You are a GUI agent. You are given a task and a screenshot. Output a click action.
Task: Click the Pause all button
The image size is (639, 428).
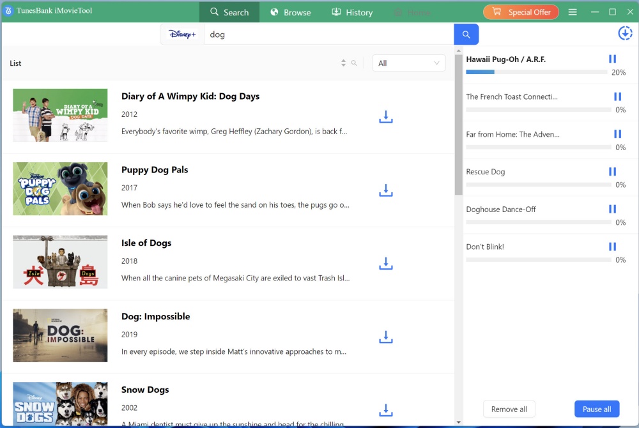[596, 409]
